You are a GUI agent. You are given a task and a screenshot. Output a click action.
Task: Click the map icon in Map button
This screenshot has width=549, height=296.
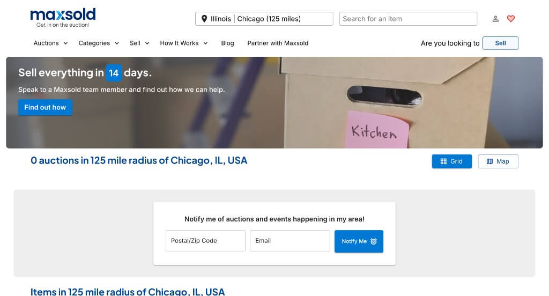coord(489,161)
